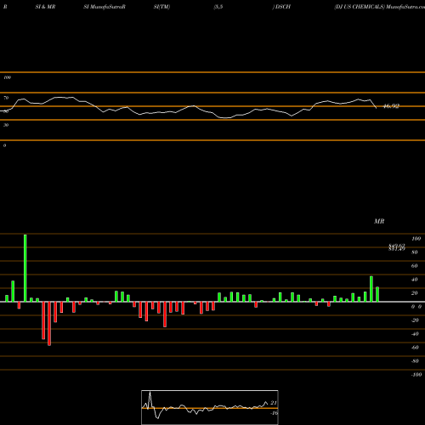
Task: Click the deepest red MR histogram bar
Action: [x=49, y=324]
